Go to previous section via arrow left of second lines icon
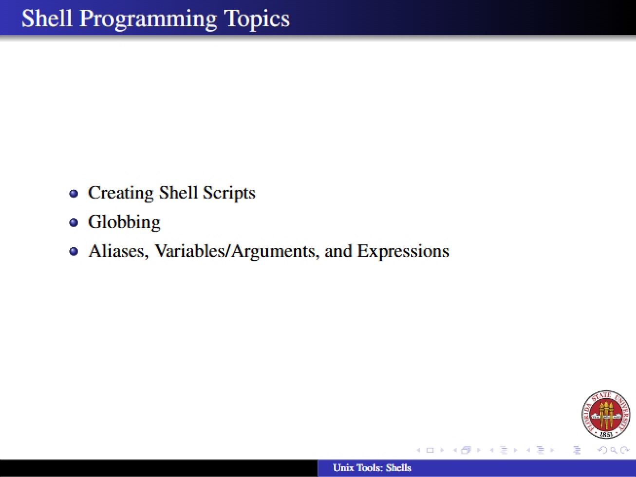This screenshot has height=477, width=636. click(528, 450)
